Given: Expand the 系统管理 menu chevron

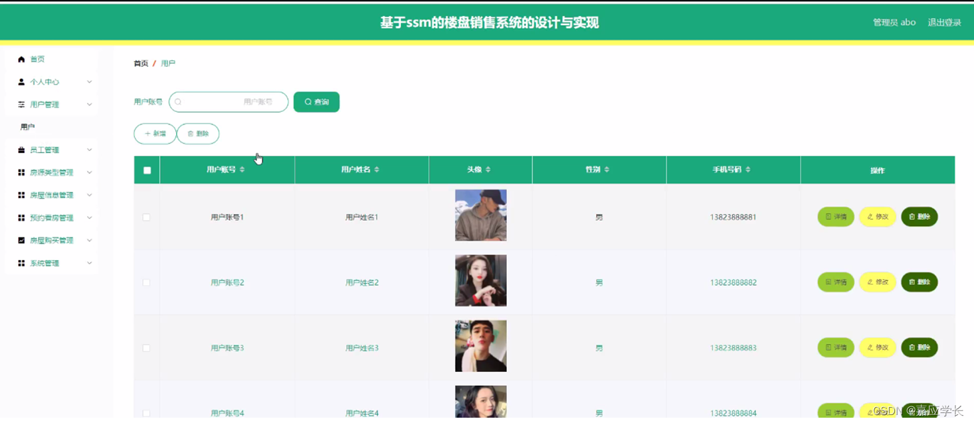Looking at the screenshot, I should 90,263.
